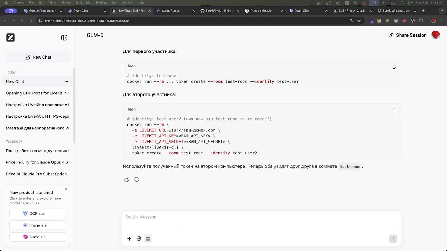
Task: Click the site info icon in address bar
Action: tap(40, 21)
